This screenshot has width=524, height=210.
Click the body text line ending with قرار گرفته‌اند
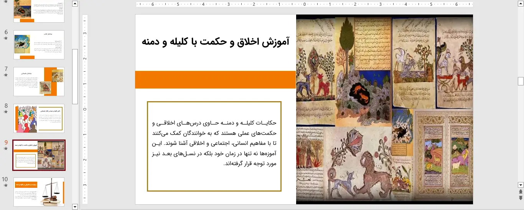250,163
